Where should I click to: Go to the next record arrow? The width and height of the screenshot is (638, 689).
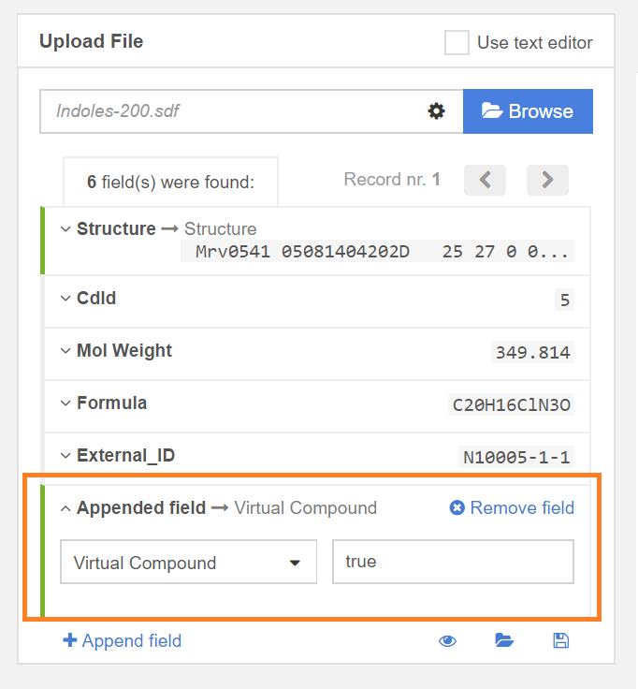(x=547, y=180)
